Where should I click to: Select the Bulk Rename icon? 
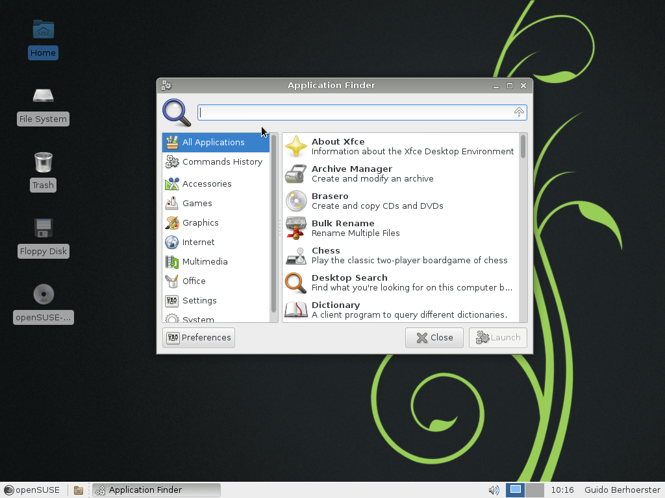point(296,228)
